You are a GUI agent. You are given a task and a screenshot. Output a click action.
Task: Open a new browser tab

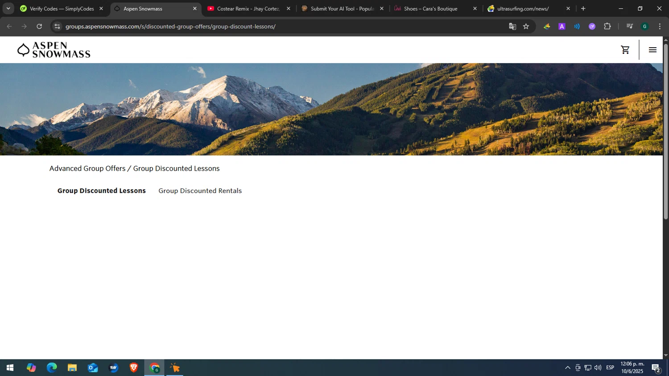[x=583, y=8]
